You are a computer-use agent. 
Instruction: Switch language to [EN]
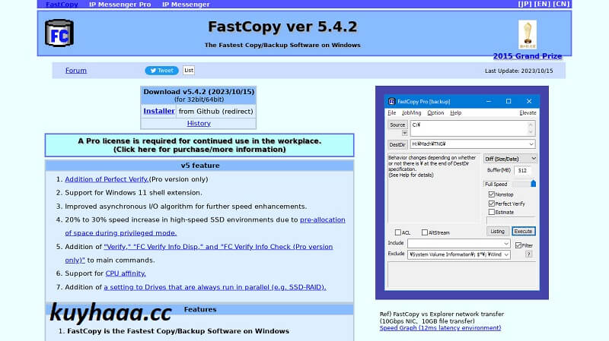tap(542, 4)
